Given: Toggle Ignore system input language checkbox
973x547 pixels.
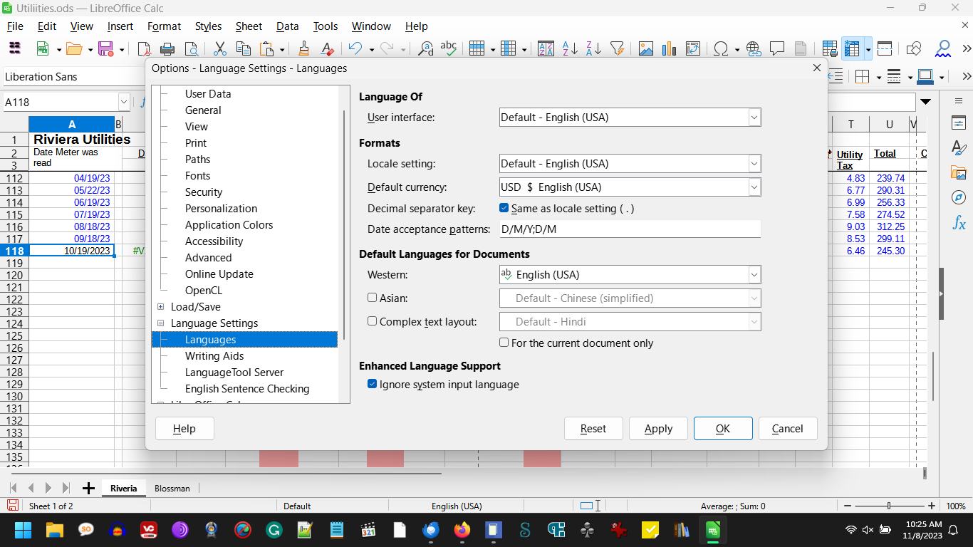Looking at the screenshot, I should pos(372,384).
